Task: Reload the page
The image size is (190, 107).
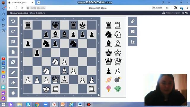Action: pyautogui.click(x=22, y=8)
